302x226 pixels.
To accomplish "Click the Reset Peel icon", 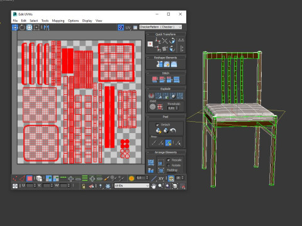I will pyautogui.click(x=173, y=131).
